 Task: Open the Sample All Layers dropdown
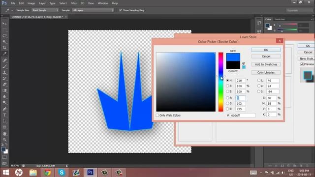click(93, 10)
